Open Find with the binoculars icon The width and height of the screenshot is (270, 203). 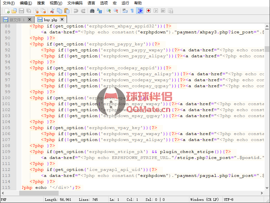point(92,11)
